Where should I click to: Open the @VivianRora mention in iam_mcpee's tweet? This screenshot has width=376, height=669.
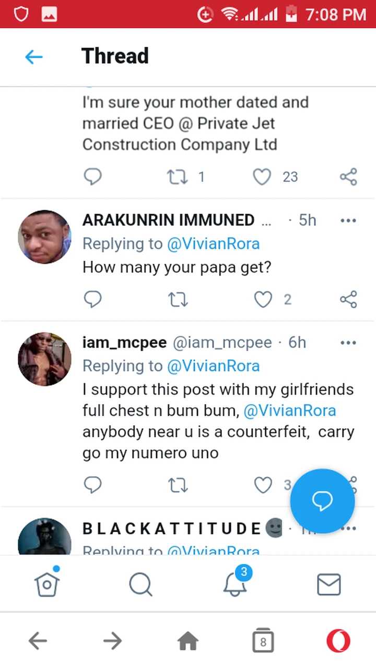click(x=290, y=410)
